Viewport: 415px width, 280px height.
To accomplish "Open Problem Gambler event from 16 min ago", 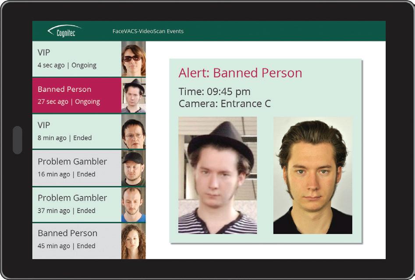I will [89, 168].
